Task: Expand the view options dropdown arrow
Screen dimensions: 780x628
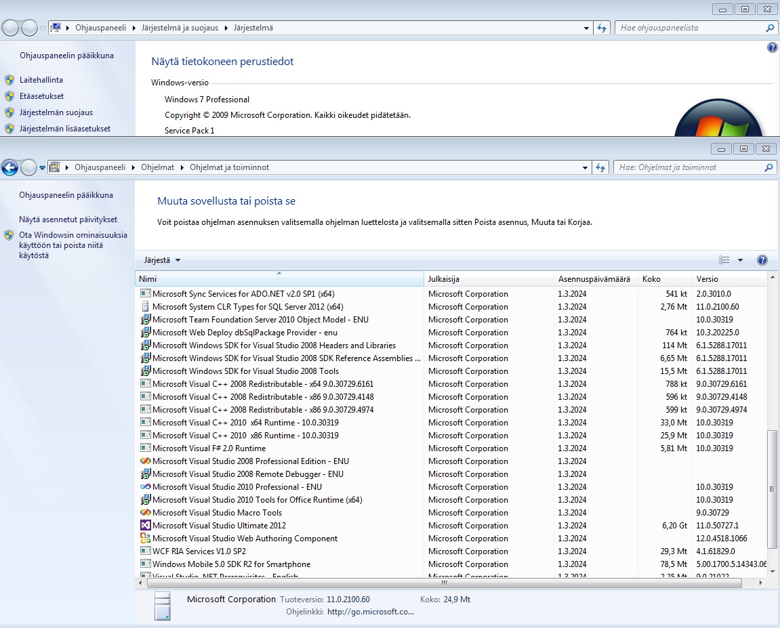Action: coord(740,260)
